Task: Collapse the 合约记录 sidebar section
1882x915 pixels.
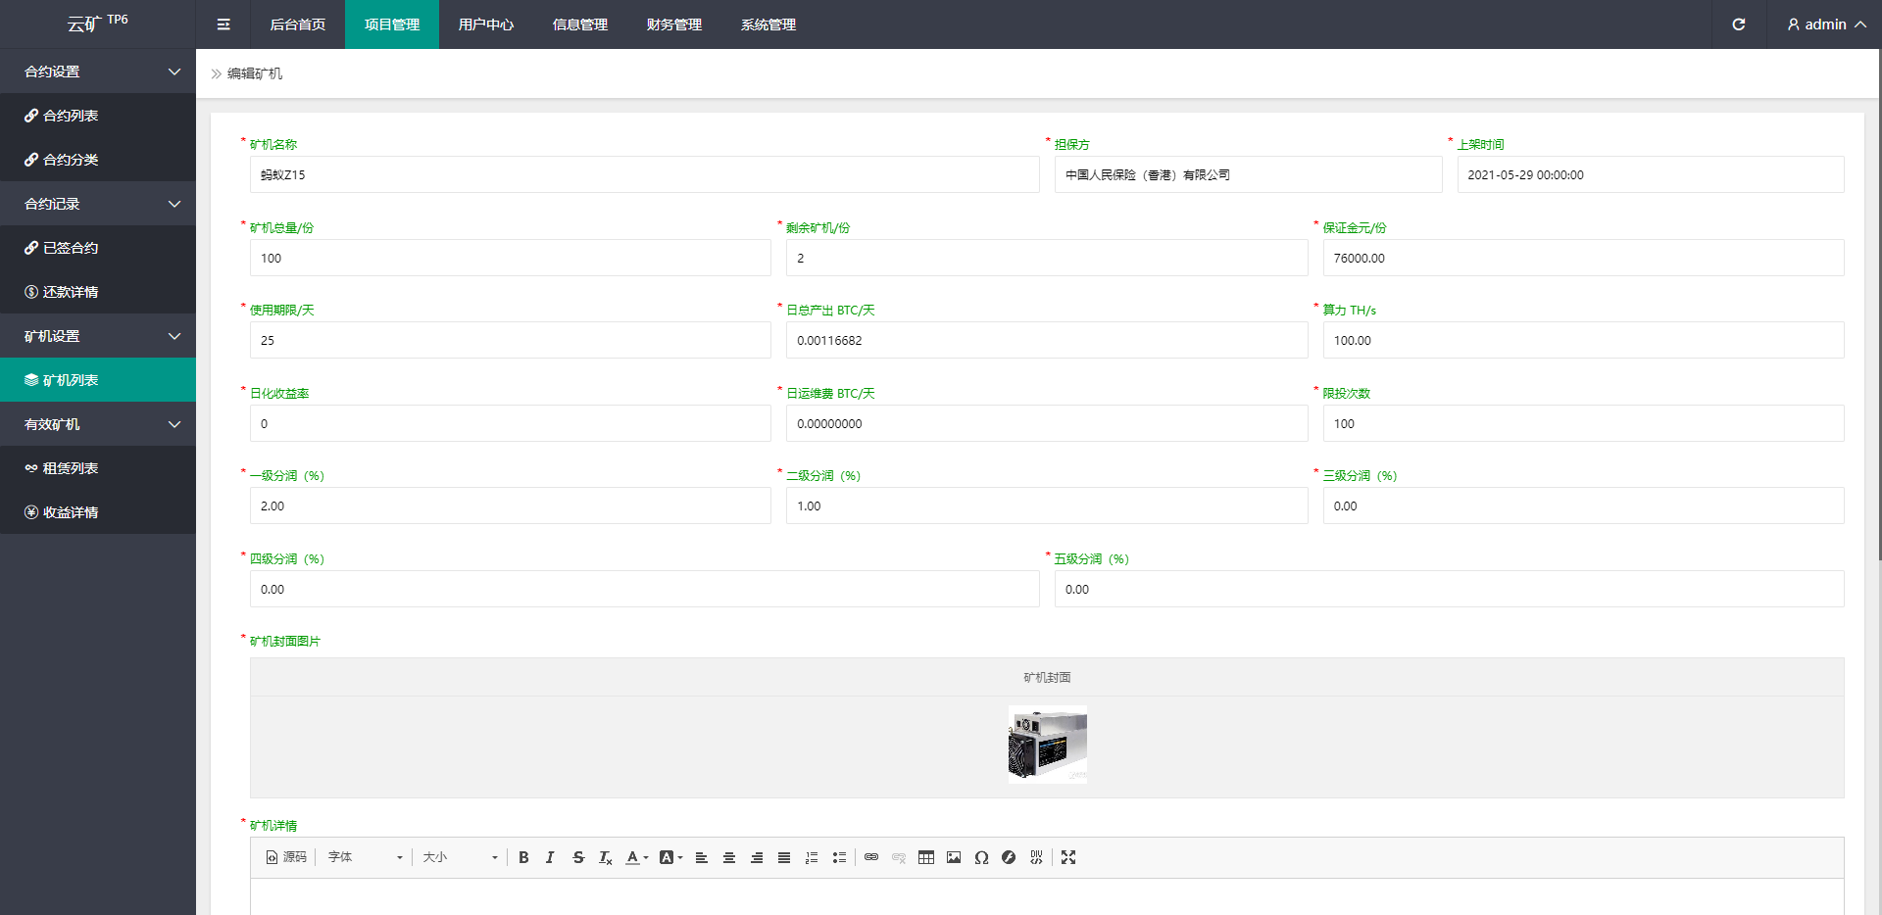Action: pyautogui.click(x=98, y=204)
